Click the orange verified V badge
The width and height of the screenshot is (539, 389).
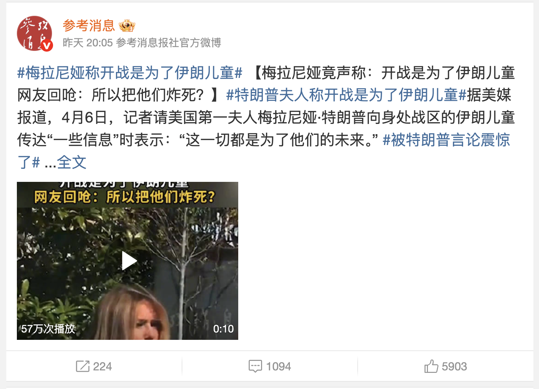pos(47,46)
